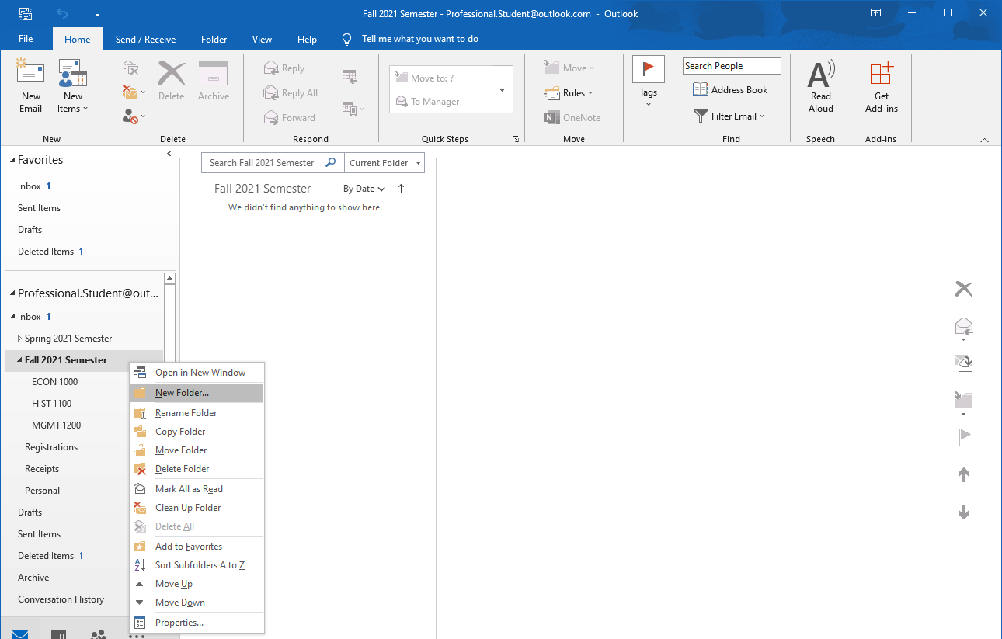Image resolution: width=1002 pixels, height=639 pixels.
Task: Click the Ignore conversation icon
Action: (x=131, y=68)
